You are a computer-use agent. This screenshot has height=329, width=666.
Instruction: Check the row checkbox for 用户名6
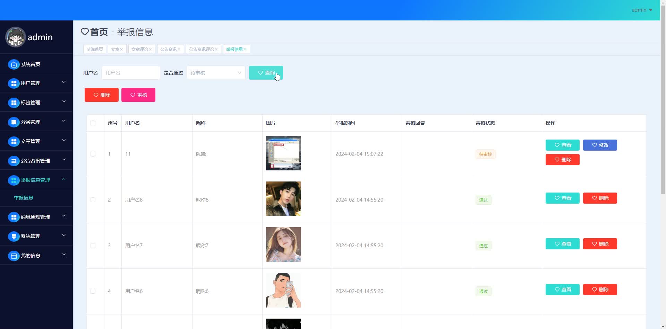click(93, 291)
